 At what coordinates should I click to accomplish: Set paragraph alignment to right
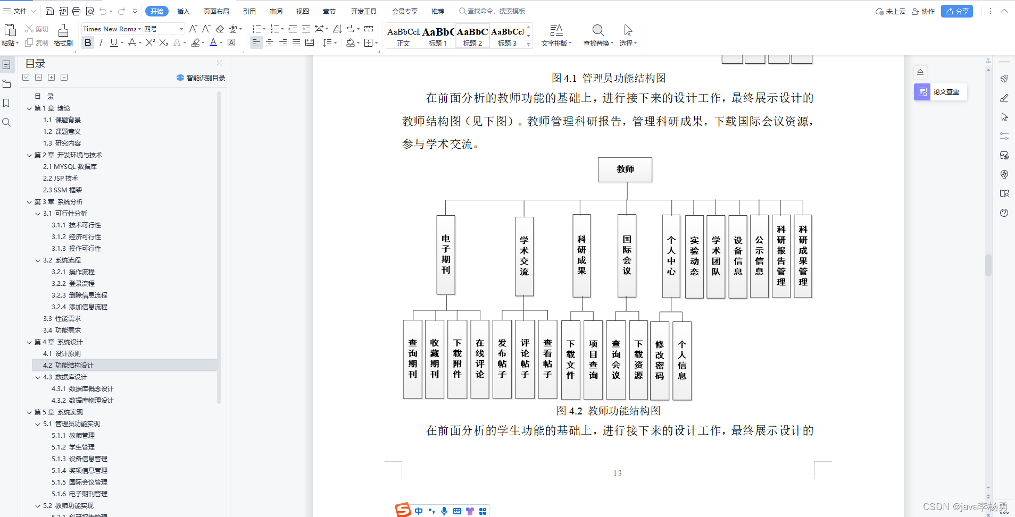[283, 43]
